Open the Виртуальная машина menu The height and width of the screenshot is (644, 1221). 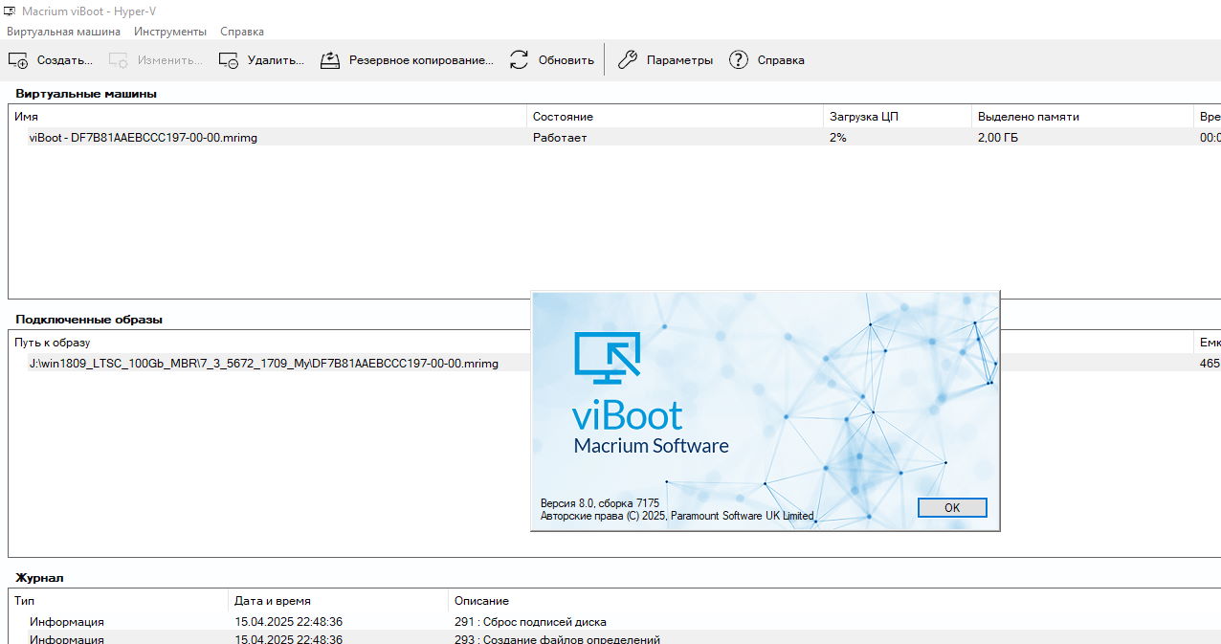64,32
